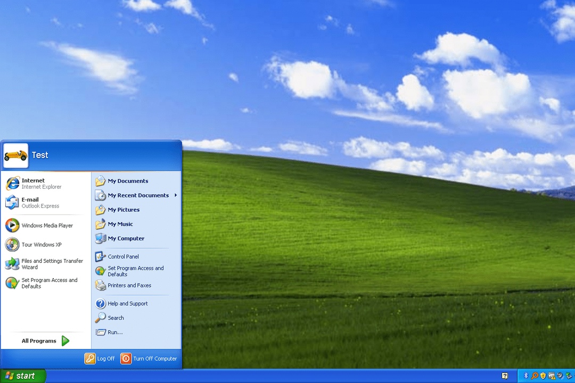Image resolution: width=575 pixels, height=383 pixels.
Task: Click the Test user account picture
Action: (x=15, y=155)
